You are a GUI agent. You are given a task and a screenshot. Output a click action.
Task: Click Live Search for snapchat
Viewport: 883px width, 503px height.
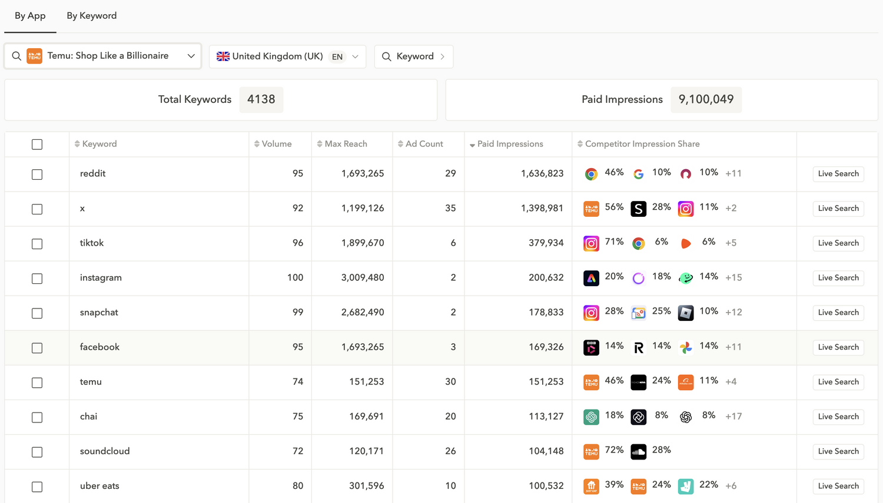click(x=838, y=313)
